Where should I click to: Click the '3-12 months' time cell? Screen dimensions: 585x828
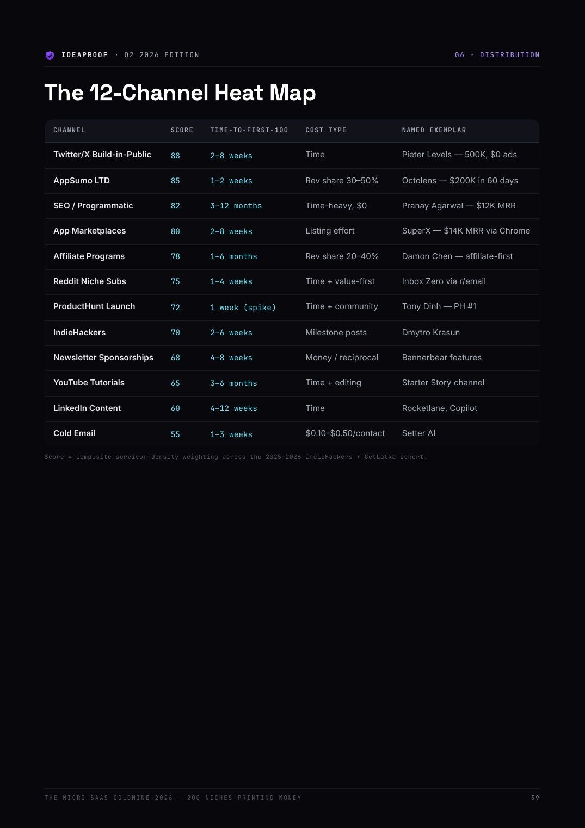tap(236, 206)
